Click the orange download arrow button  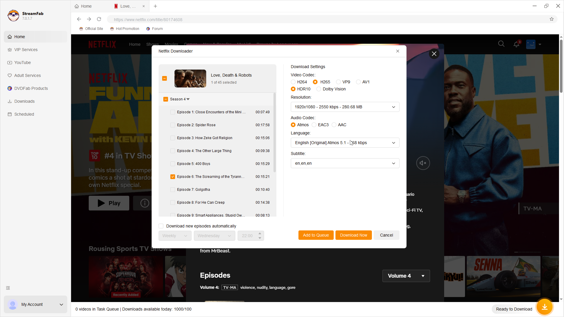[545, 307]
